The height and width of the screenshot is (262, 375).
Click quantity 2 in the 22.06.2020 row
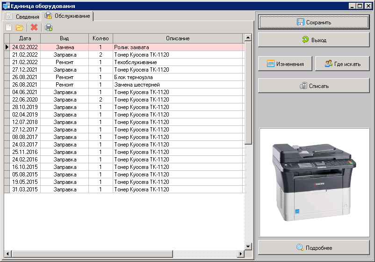pos(101,100)
